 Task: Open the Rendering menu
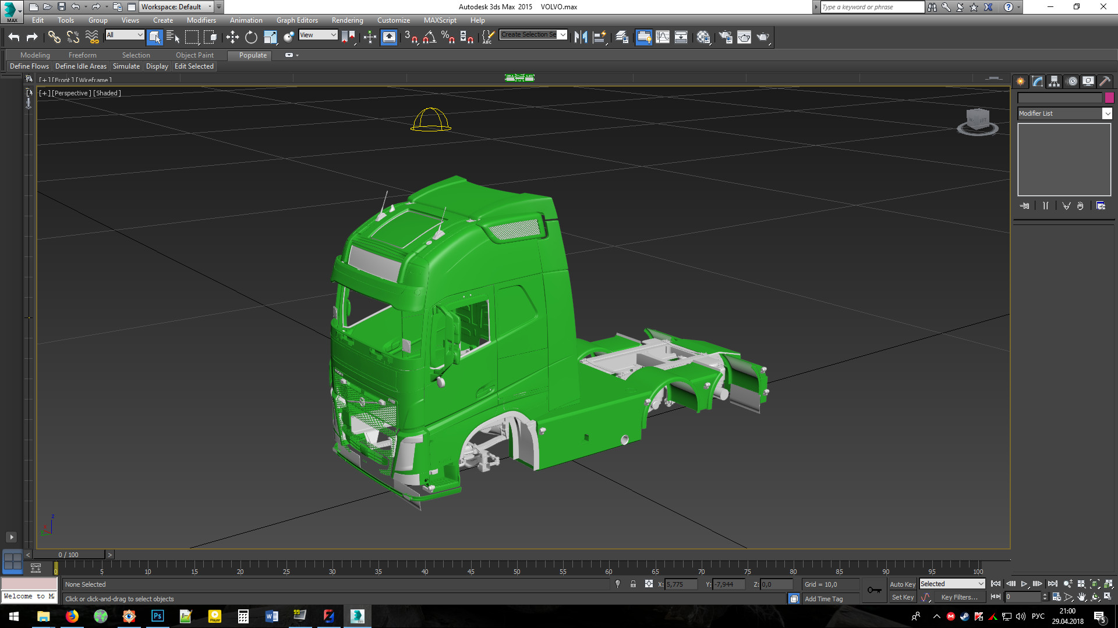[347, 20]
